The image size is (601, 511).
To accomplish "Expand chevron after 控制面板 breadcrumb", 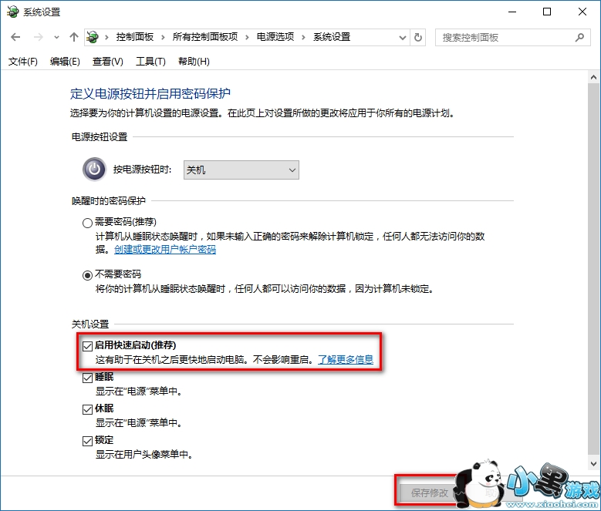I will [164, 38].
